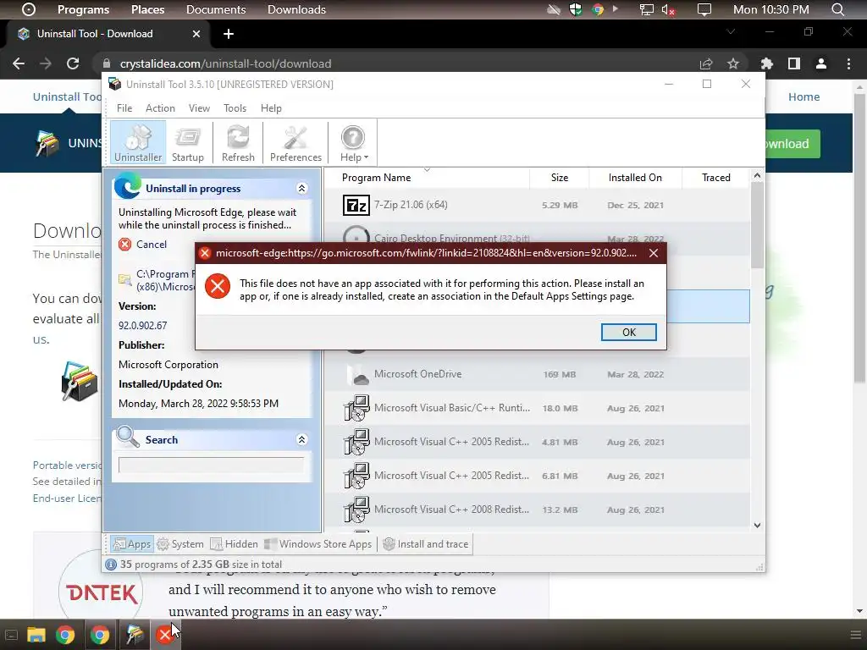This screenshot has width=867, height=650.
Task: Click the Search input field
Action: point(211,465)
